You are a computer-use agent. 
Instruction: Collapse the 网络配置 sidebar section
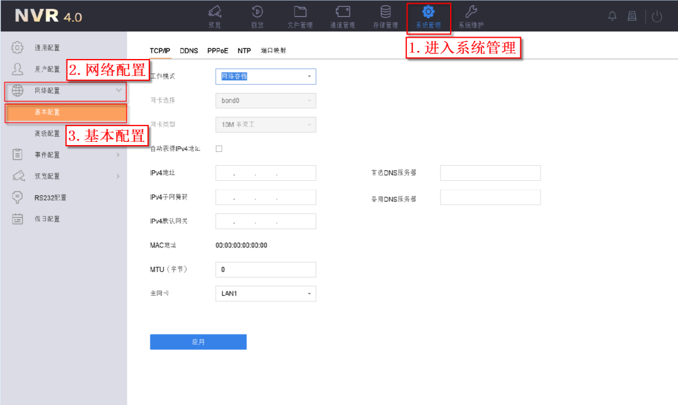[x=118, y=91]
